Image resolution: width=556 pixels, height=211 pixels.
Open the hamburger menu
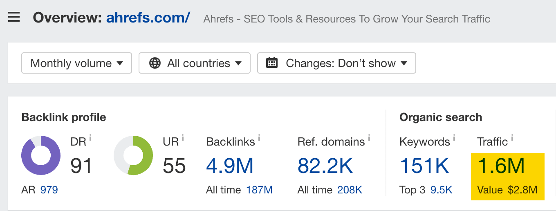tap(14, 18)
